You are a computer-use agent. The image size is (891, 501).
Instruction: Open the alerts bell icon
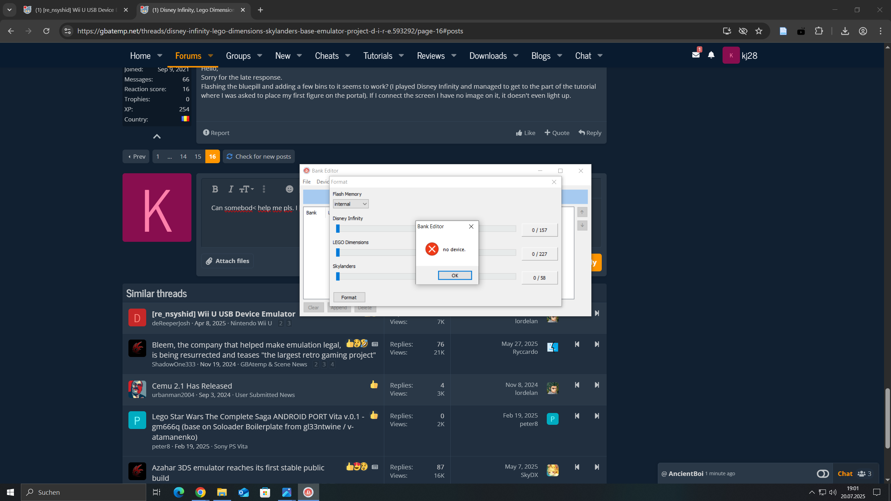click(x=711, y=55)
